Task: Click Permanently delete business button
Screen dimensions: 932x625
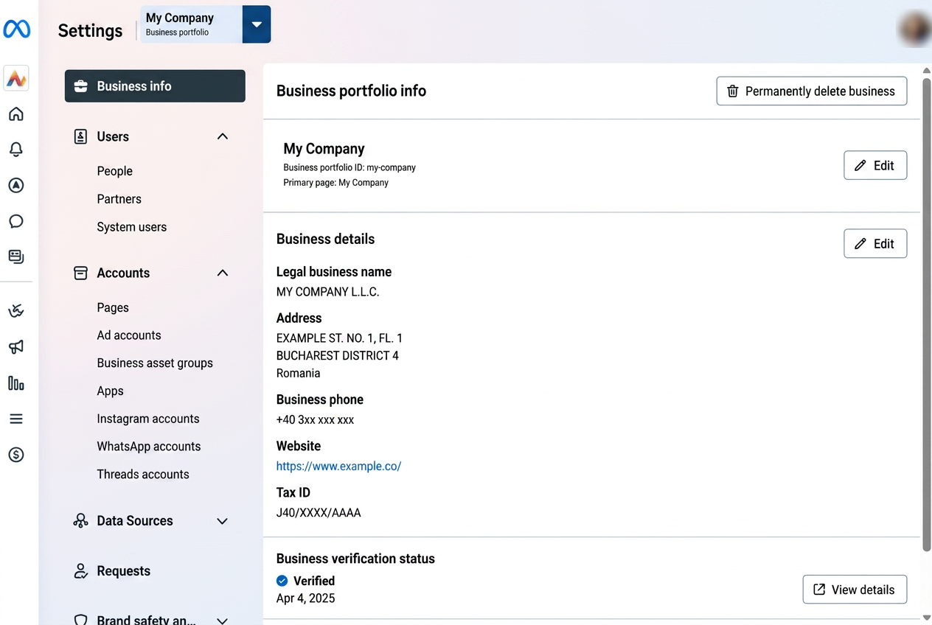Action: 812,91
